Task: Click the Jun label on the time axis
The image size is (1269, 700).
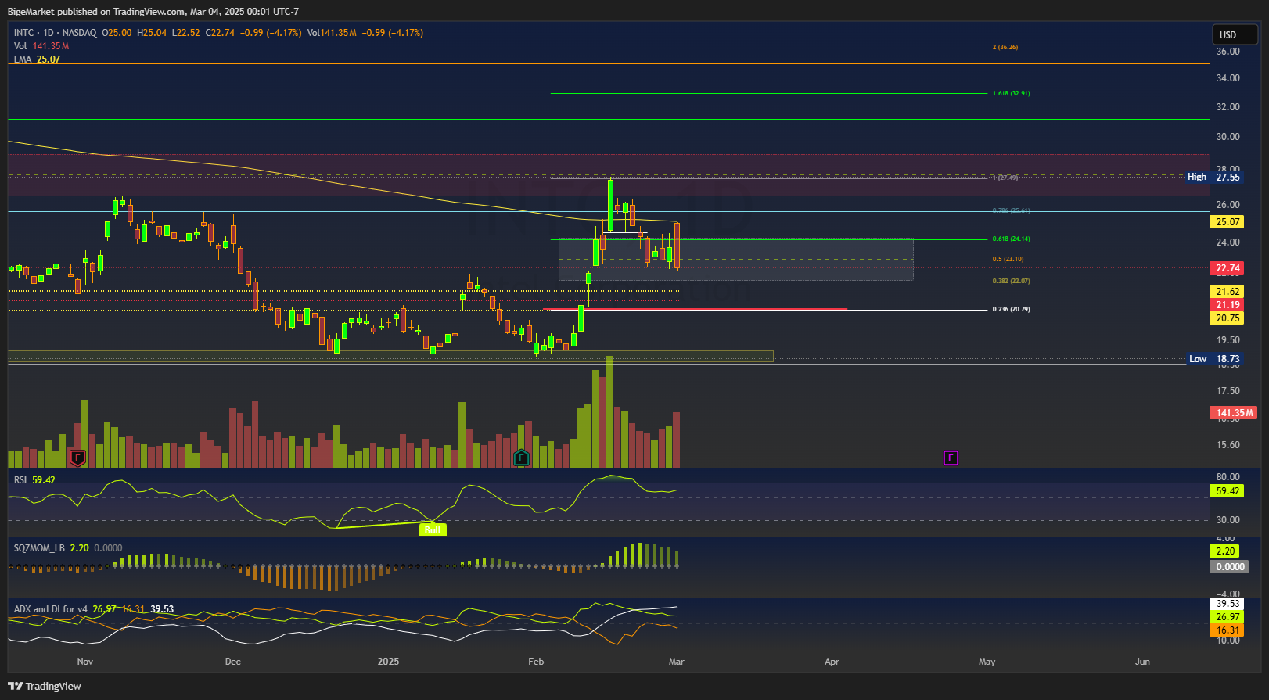Action: click(x=1142, y=662)
